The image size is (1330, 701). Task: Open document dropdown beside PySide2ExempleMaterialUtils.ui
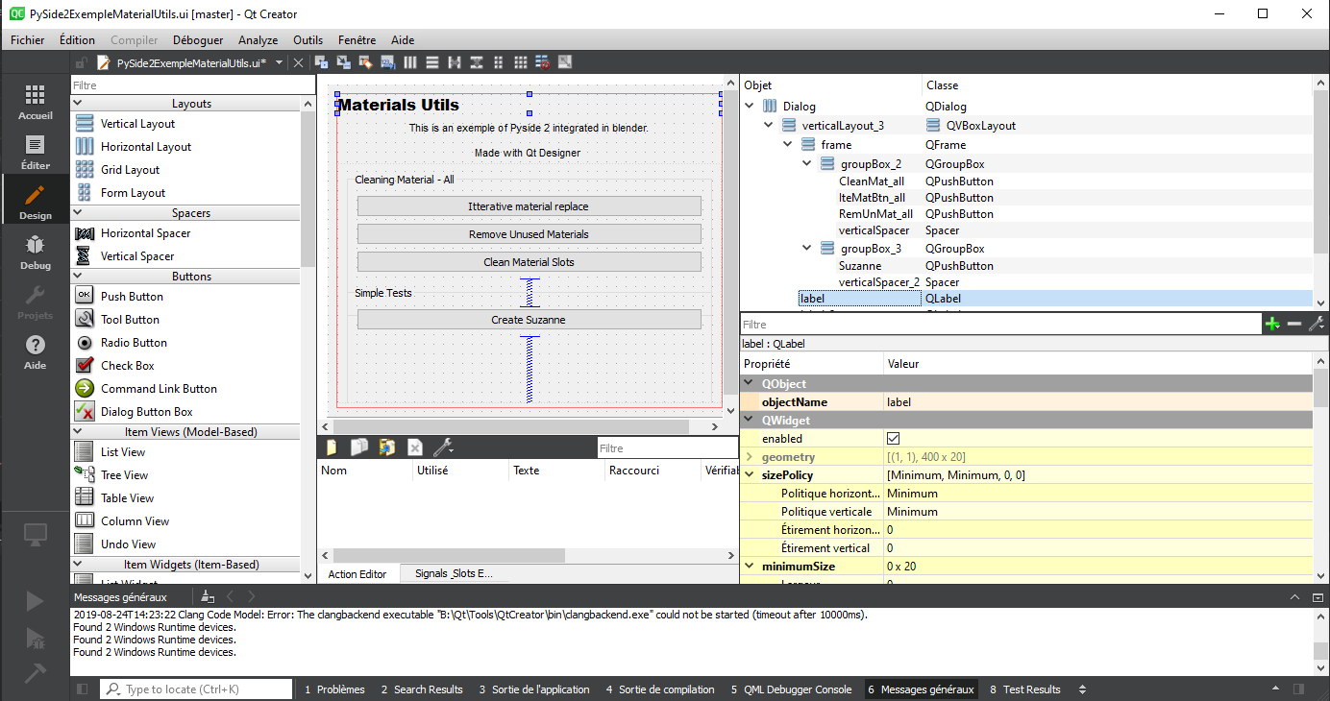tap(279, 62)
